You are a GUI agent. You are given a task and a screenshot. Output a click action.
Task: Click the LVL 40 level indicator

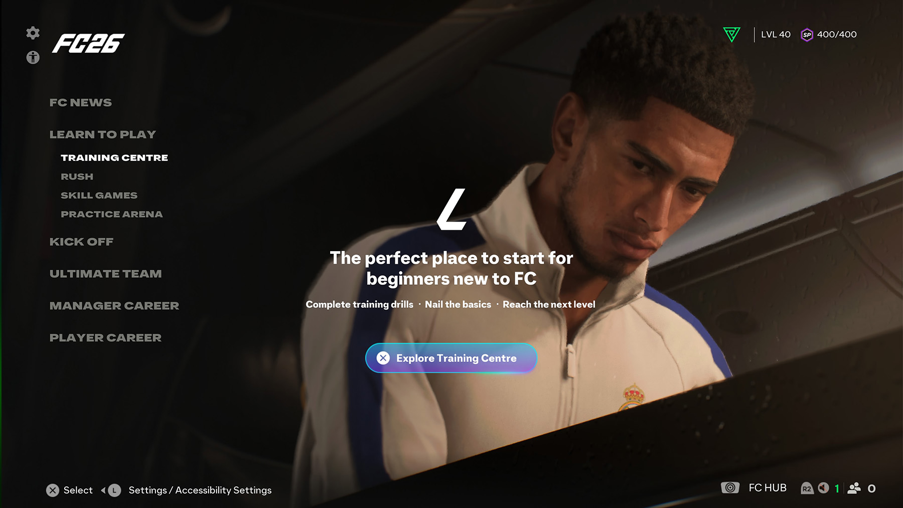(x=776, y=35)
